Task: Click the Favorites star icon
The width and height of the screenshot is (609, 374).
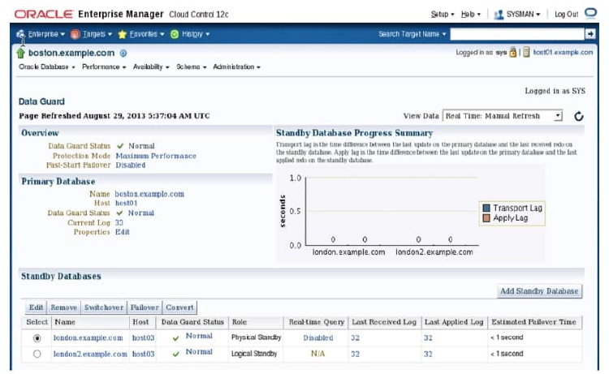Action: pyautogui.click(x=122, y=35)
